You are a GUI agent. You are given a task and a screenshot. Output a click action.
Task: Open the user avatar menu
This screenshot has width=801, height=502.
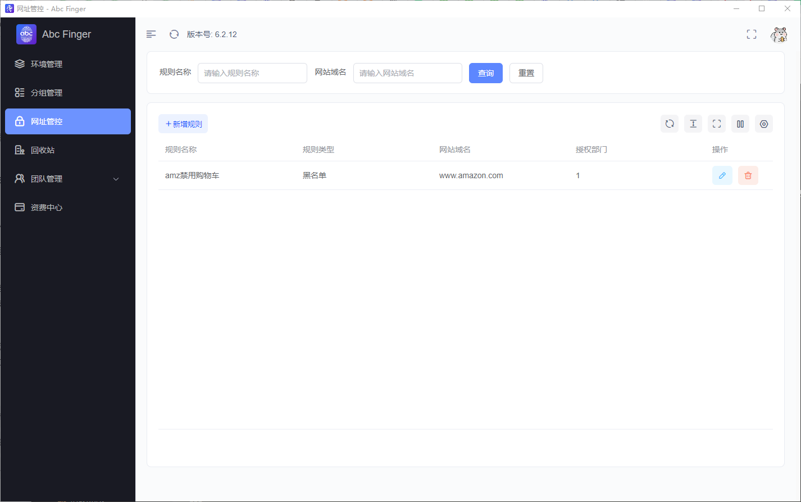pyautogui.click(x=779, y=35)
